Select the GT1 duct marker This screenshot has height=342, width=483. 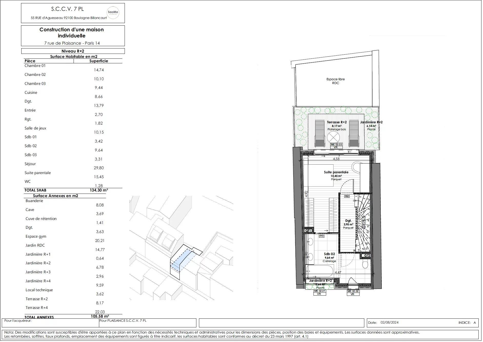(308, 231)
